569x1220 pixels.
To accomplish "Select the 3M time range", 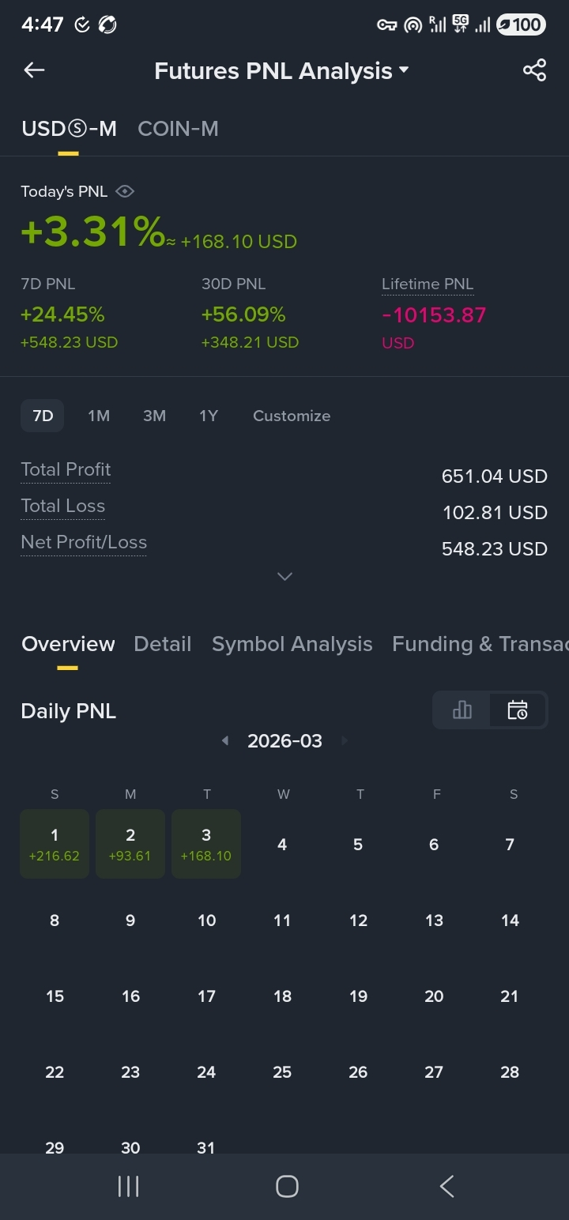I will coord(154,416).
